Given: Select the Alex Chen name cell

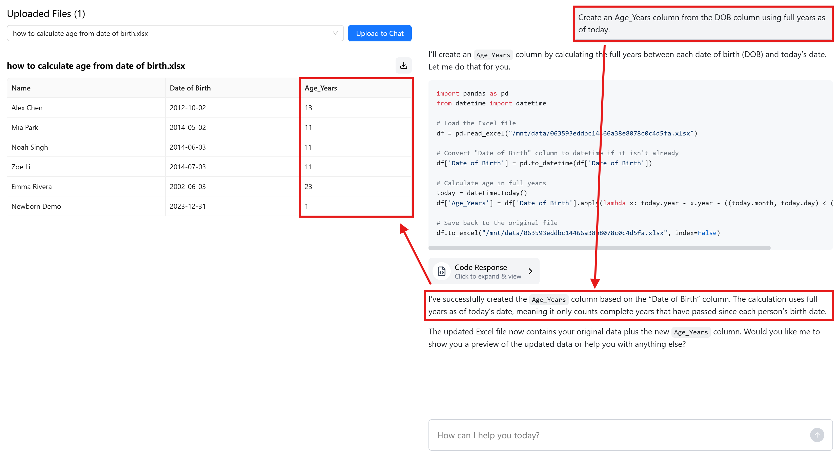Looking at the screenshot, I should pos(27,108).
